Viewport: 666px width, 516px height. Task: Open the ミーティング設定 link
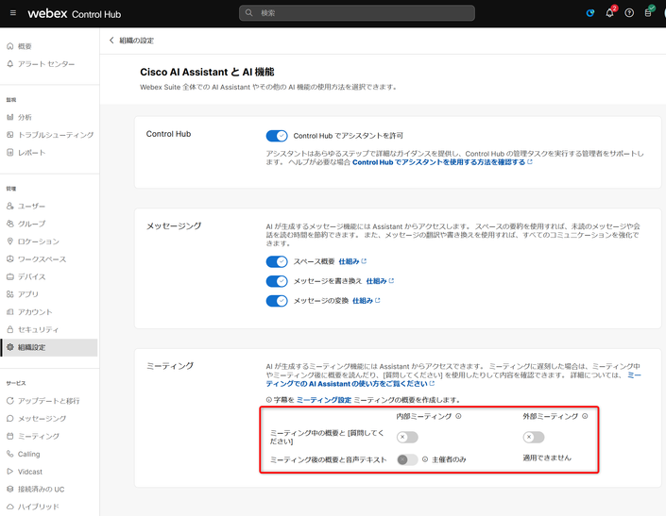click(324, 400)
